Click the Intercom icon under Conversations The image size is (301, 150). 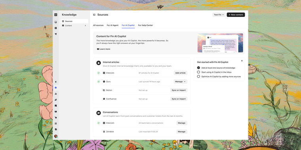coord(104,123)
